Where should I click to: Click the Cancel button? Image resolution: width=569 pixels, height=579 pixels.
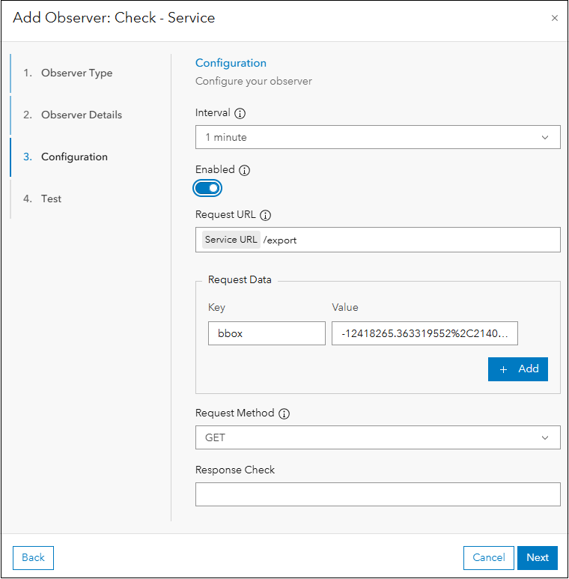pos(489,557)
